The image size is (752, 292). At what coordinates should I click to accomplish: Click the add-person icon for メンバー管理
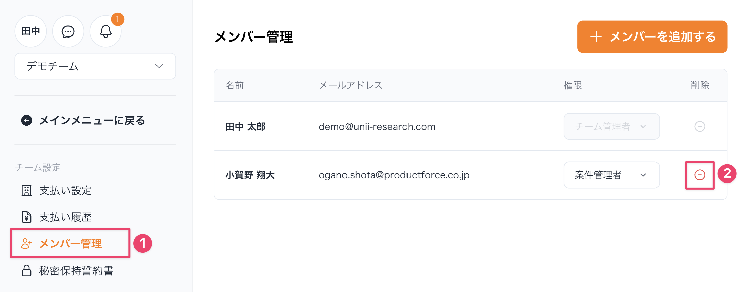(x=27, y=244)
